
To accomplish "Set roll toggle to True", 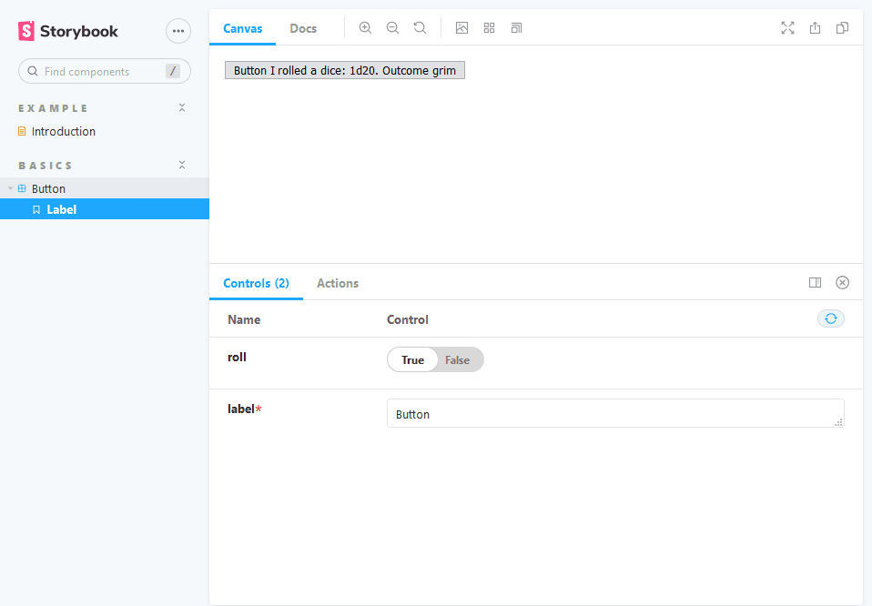I will pyautogui.click(x=412, y=360).
